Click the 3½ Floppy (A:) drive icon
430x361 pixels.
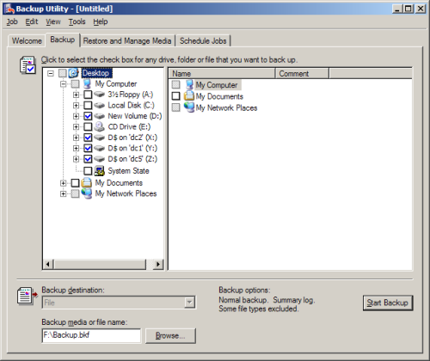coord(99,95)
